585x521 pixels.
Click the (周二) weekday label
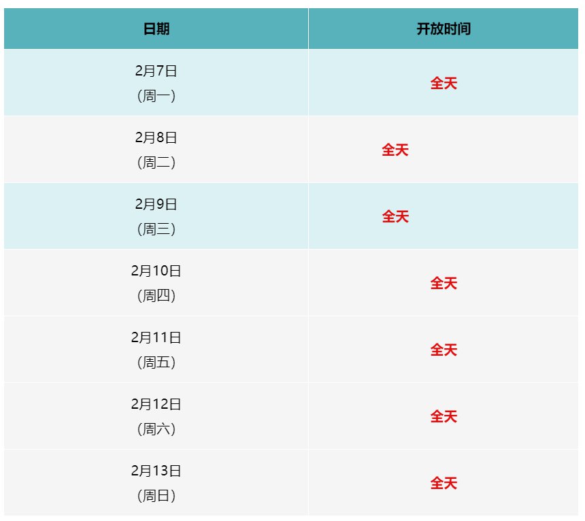click(x=156, y=163)
